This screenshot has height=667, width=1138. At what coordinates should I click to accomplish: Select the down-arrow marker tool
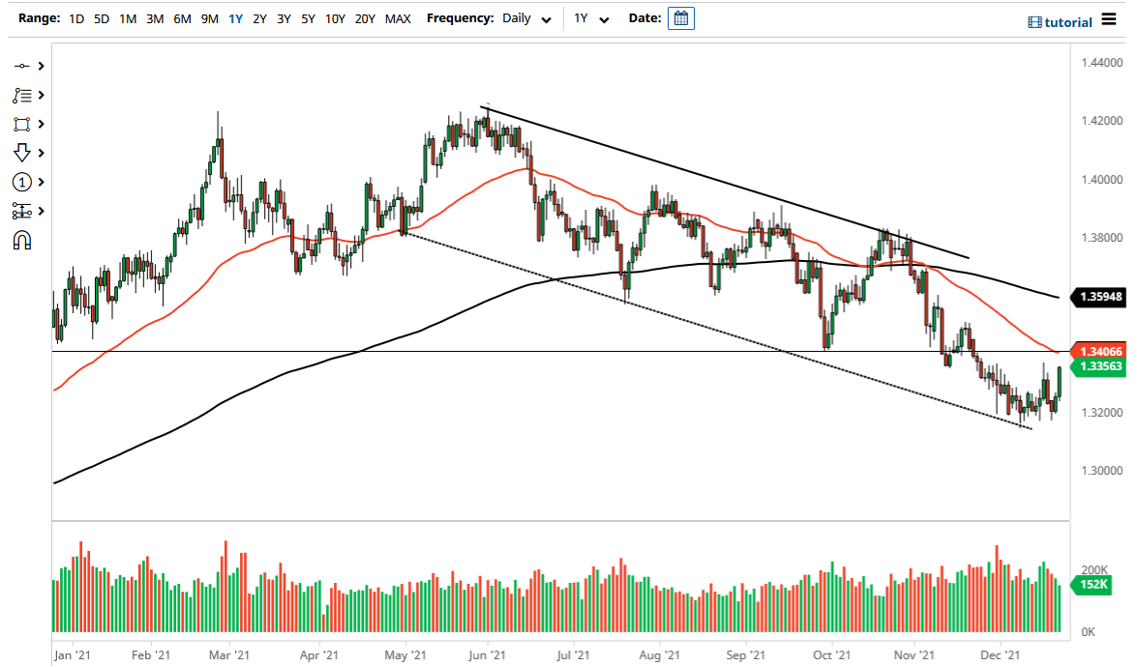24,153
